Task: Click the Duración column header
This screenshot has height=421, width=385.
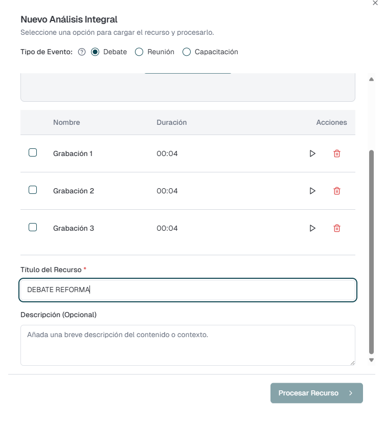Action: point(171,122)
